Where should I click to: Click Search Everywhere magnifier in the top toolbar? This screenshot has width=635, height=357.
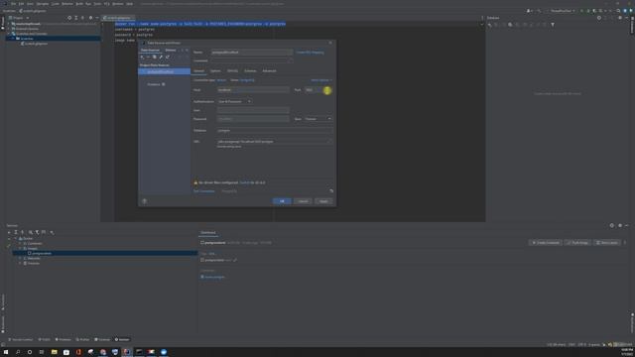click(618, 11)
